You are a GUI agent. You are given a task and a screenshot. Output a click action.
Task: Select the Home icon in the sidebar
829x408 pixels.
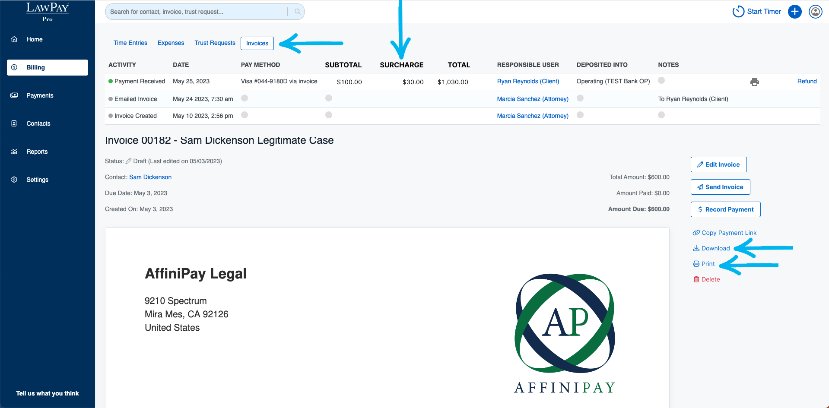14,39
